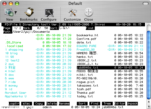Click the scroll up arrow
Viewport: 151px width, 109px height.
[149, 102]
